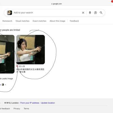The height and width of the screenshot is (113, 113).
Task: Open the 2024年最炫酷的女生头像 result title
Action: 30,71
